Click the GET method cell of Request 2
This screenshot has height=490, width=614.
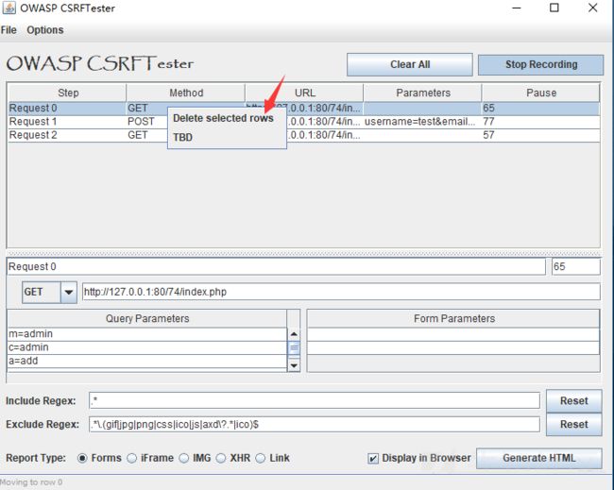coord(146,135)
